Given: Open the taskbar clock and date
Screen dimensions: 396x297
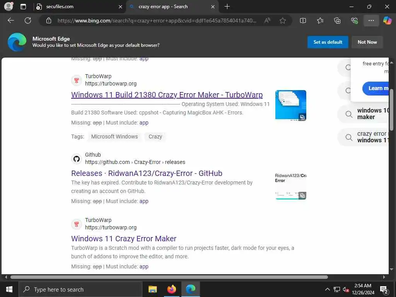Looking at the screenshot, I should tap(363, 289).
